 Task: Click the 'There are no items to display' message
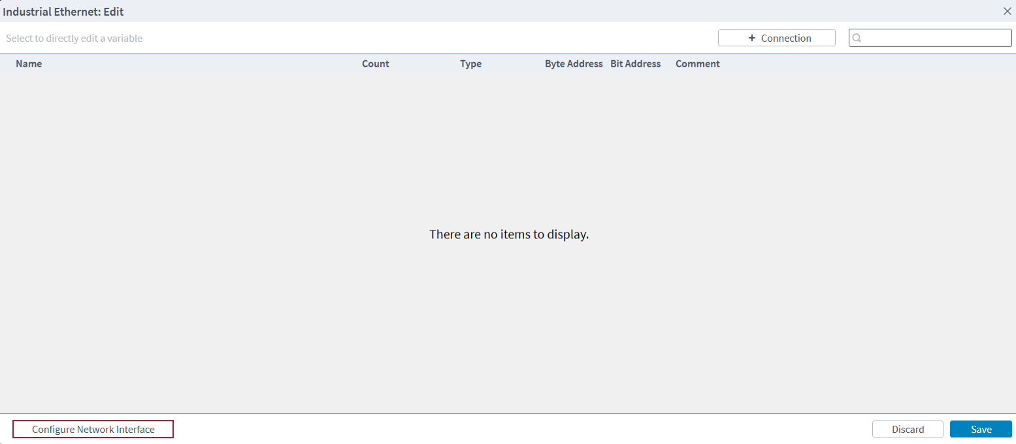tap(509, 234)
